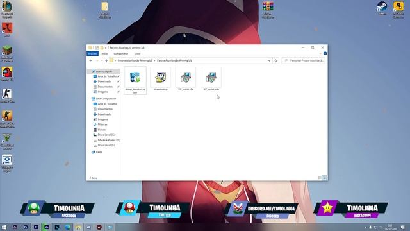Viewport: 410px width, 231px height.
Task: Open Discord from the taskbar
Action: (x=88, y=227)
